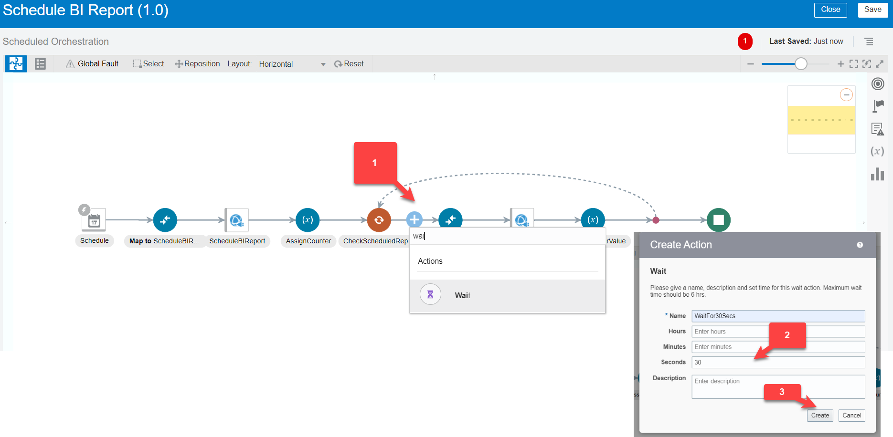Choose Wait from the Actions list
The image size is (893, 437).
click(462, 295)
